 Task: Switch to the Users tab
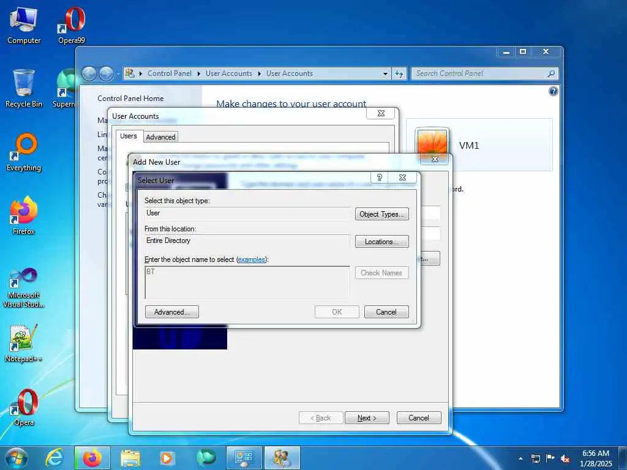tap(129, 136)
